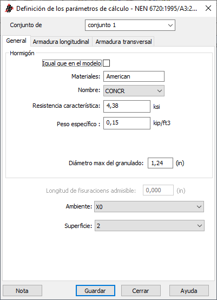Click the Nota button

tap(22, 291)
